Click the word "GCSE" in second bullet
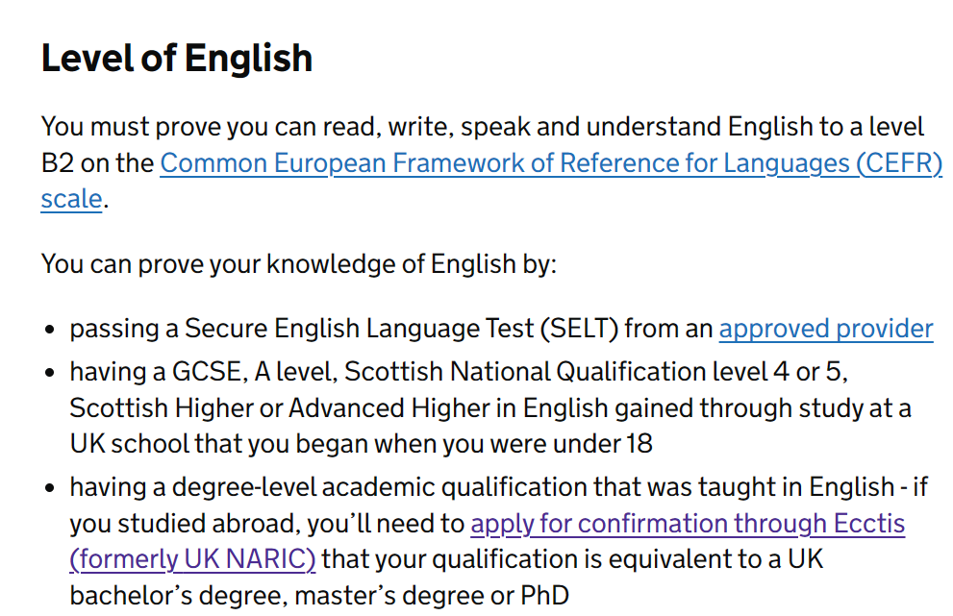This screenshot has width=953, height=616. click(x=210, y=372)
